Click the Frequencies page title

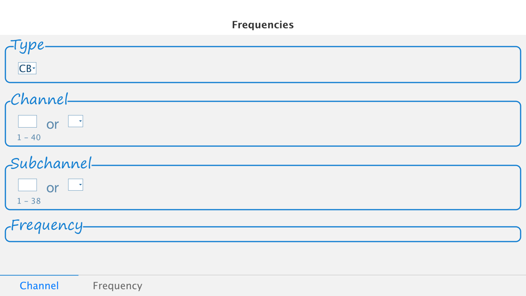[262, 25]
